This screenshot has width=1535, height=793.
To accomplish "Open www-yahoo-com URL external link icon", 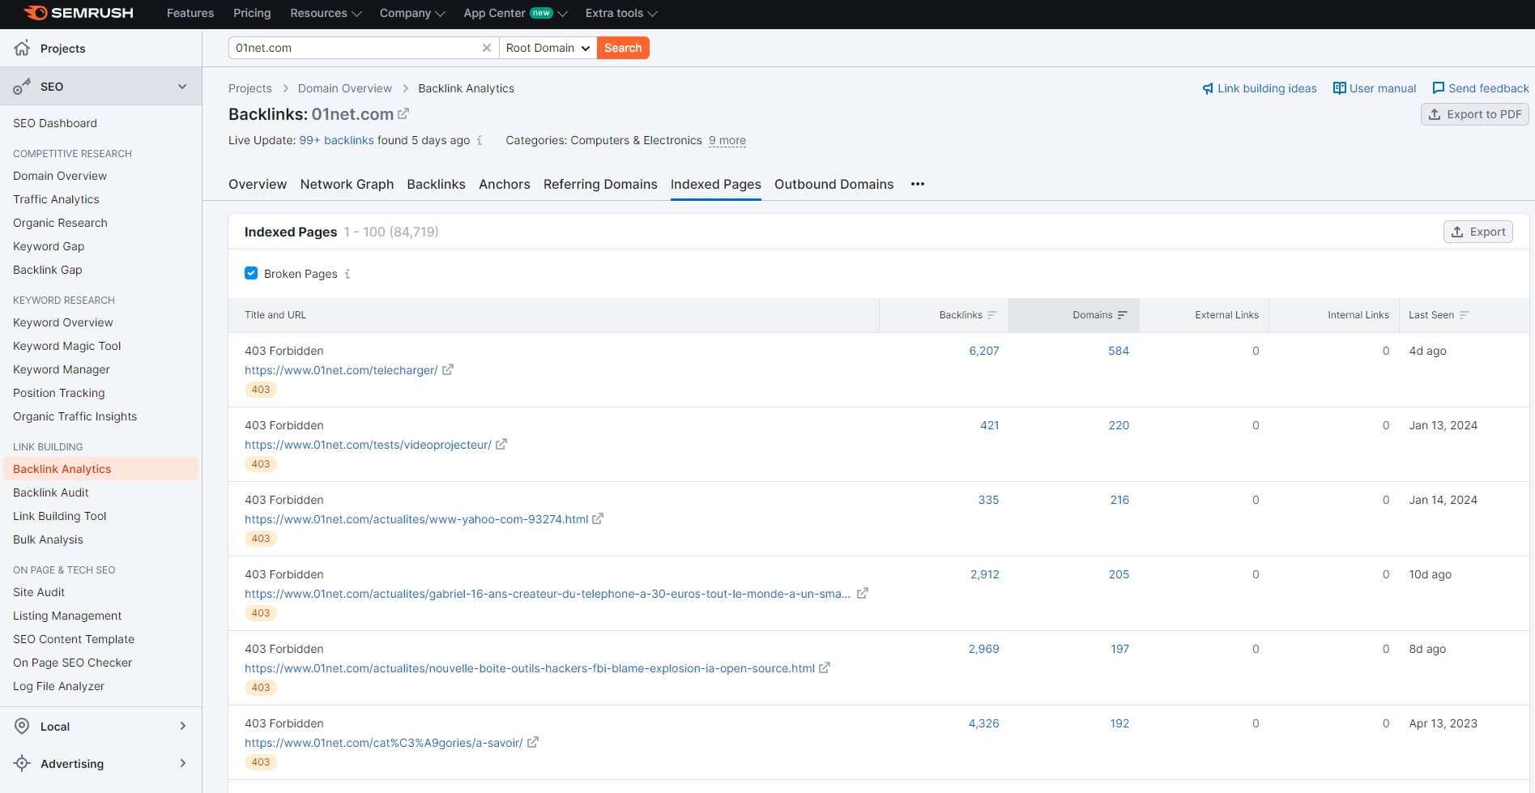I will pos(598,518).
